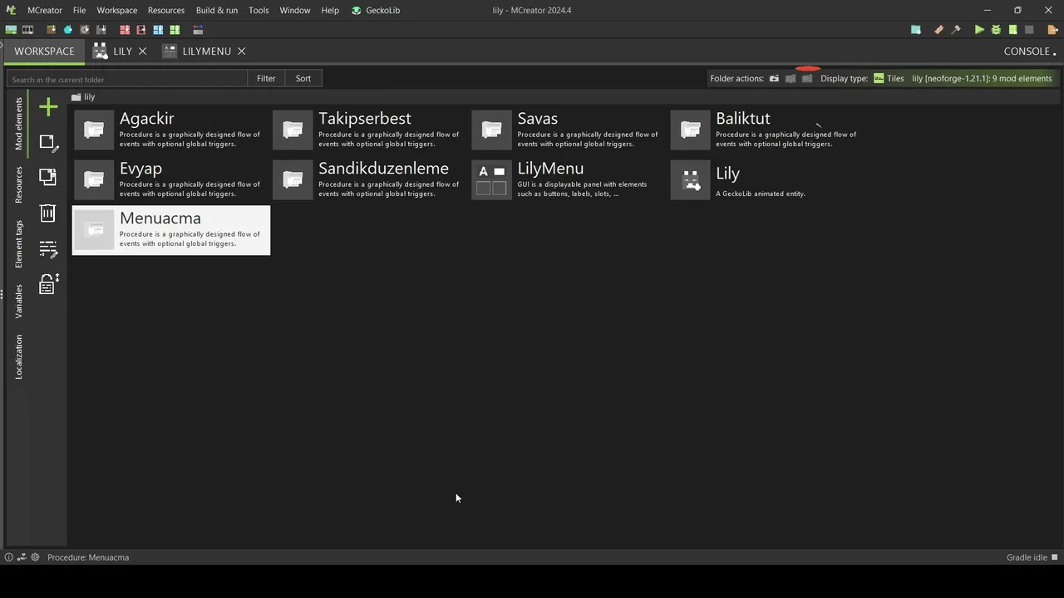Select the Takipserbest procedure tile
This screenshot has height=598, width=1064.
(370, 130)
